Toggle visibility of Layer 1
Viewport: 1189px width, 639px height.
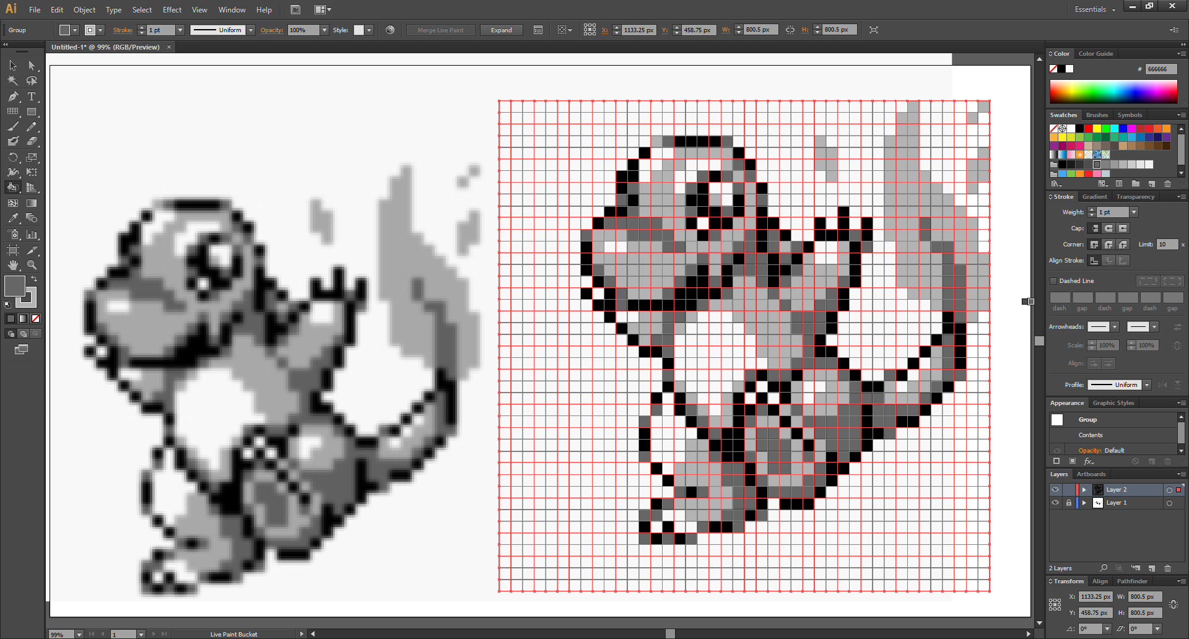[x=1055, y=503]
